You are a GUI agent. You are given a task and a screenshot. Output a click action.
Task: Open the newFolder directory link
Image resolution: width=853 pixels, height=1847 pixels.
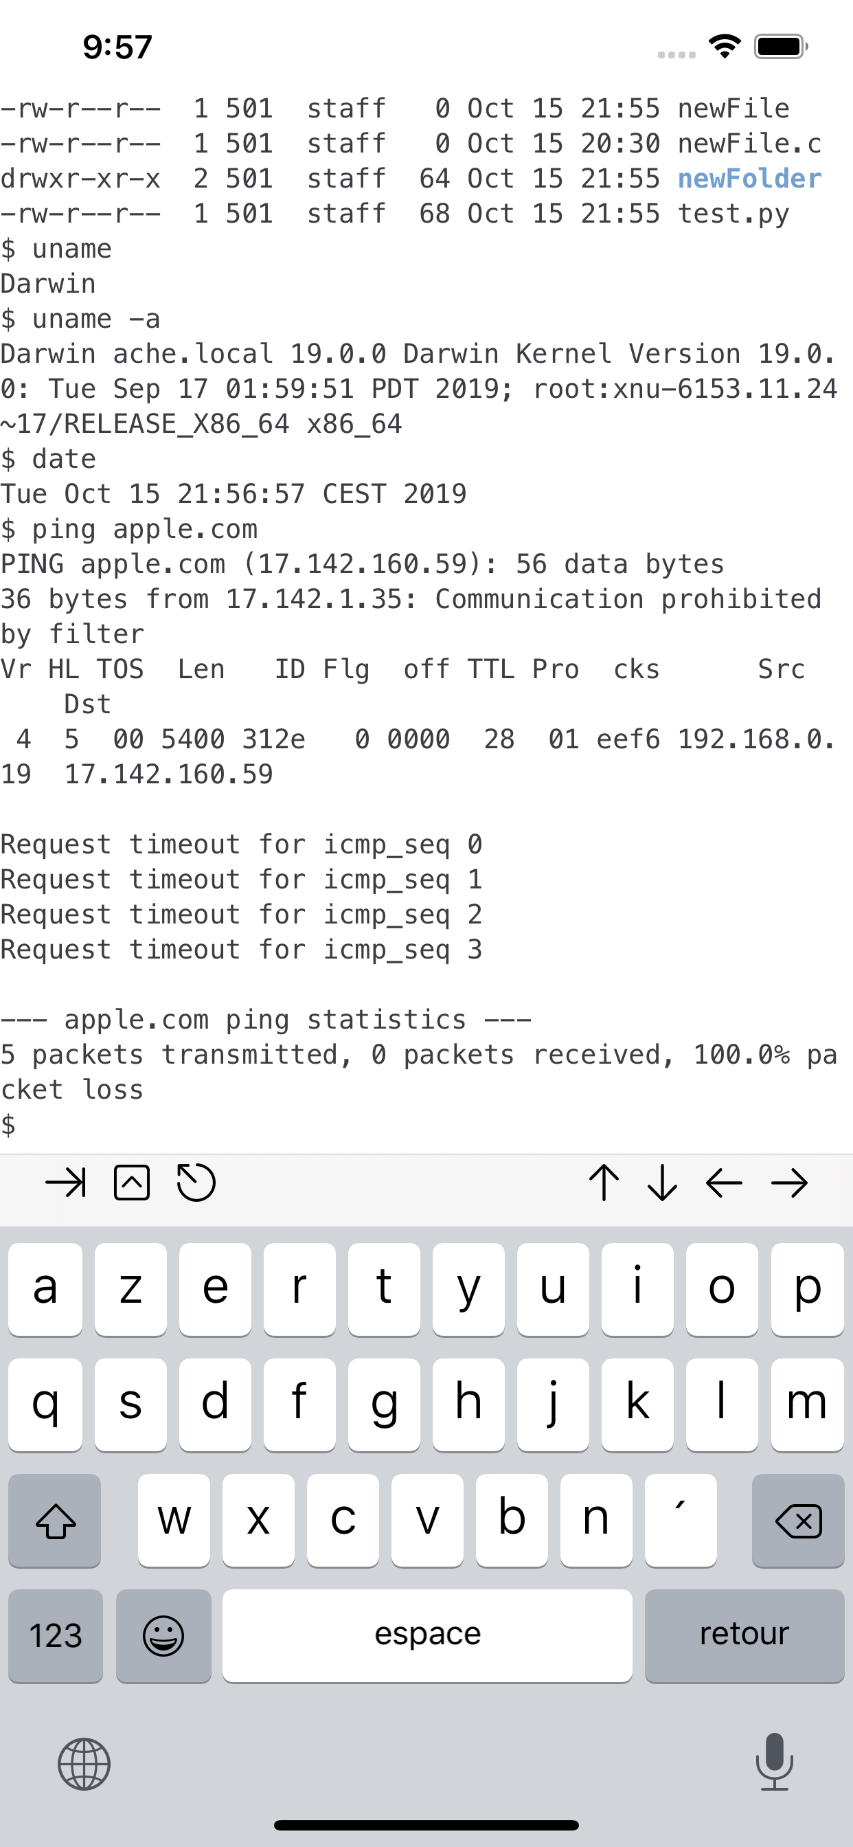(750, 179)
